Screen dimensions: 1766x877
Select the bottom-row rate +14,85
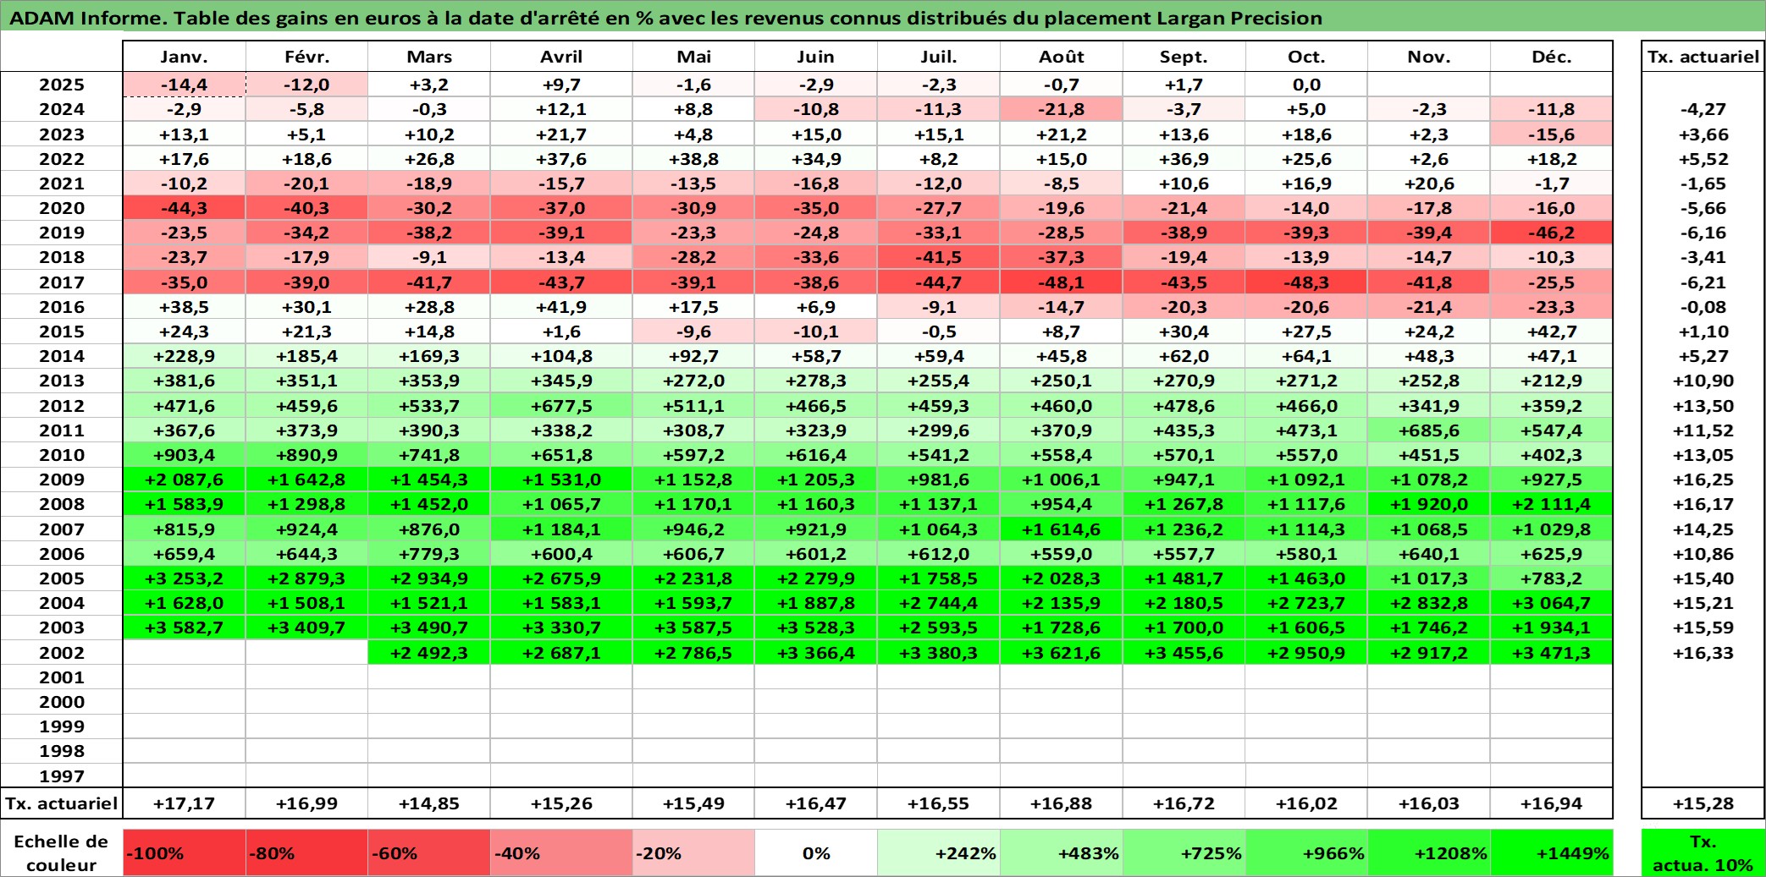(x=429, y=803)
